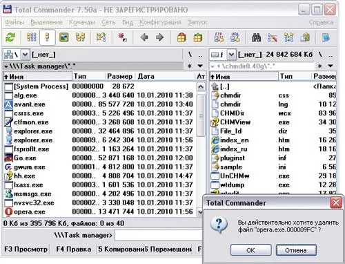Open right panel favorites star button

(x=320, y=66)
